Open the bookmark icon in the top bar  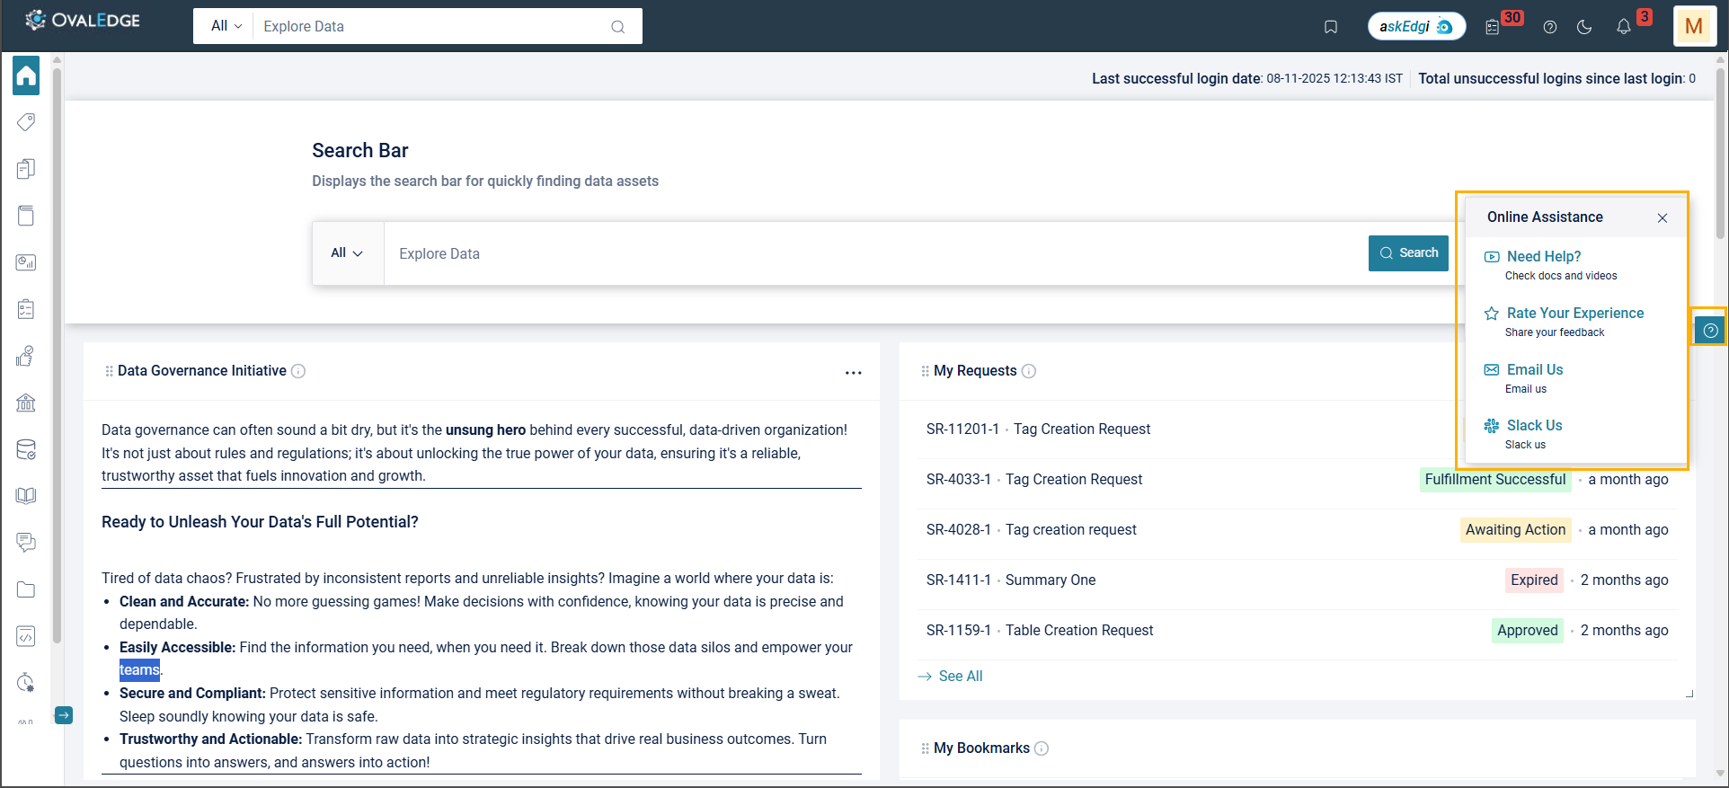1331,27
